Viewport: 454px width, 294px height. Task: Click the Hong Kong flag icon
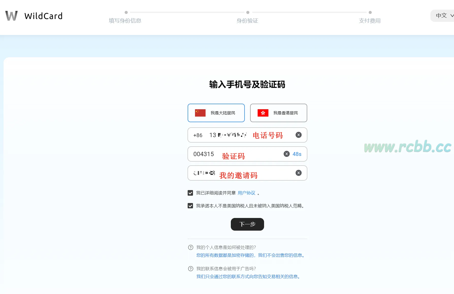tap(263, 113)
